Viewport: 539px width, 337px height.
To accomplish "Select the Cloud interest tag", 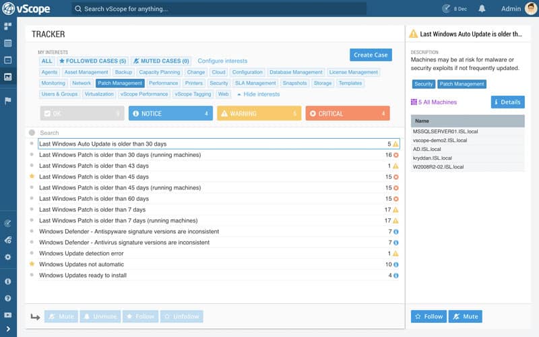I will pyautogui.click(x=218, y=72).
